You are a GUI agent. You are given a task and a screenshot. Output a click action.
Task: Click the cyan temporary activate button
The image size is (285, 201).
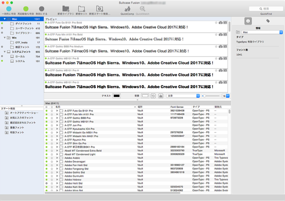click(9, 9)
